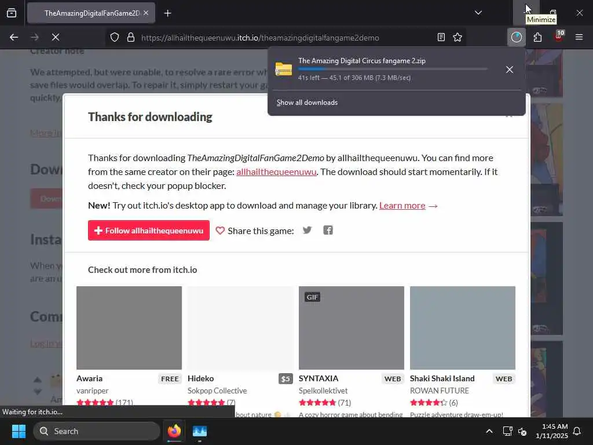Click Check out more from itch.io heading
This screenshot has height=445, width=593.
[142, 270]
